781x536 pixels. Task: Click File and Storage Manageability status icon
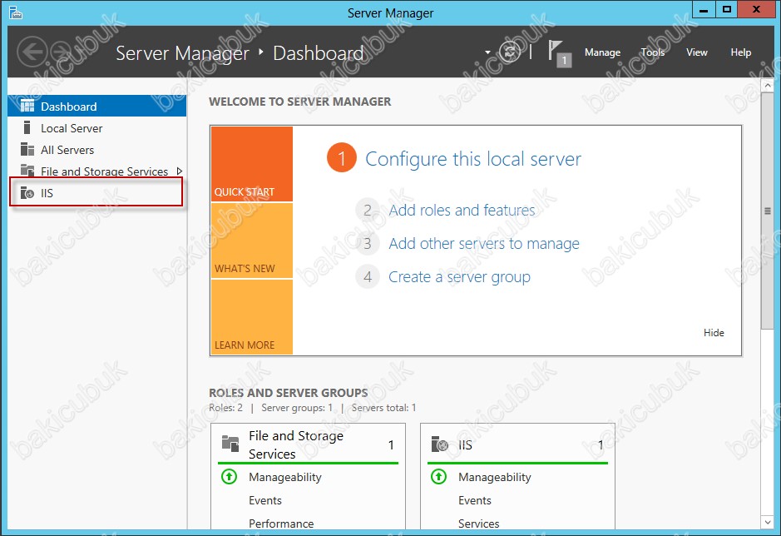click(229, 477)
